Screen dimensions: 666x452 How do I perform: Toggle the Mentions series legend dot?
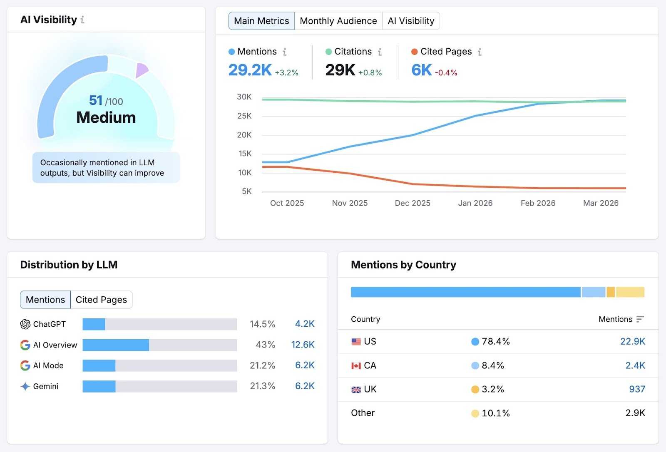231,52
